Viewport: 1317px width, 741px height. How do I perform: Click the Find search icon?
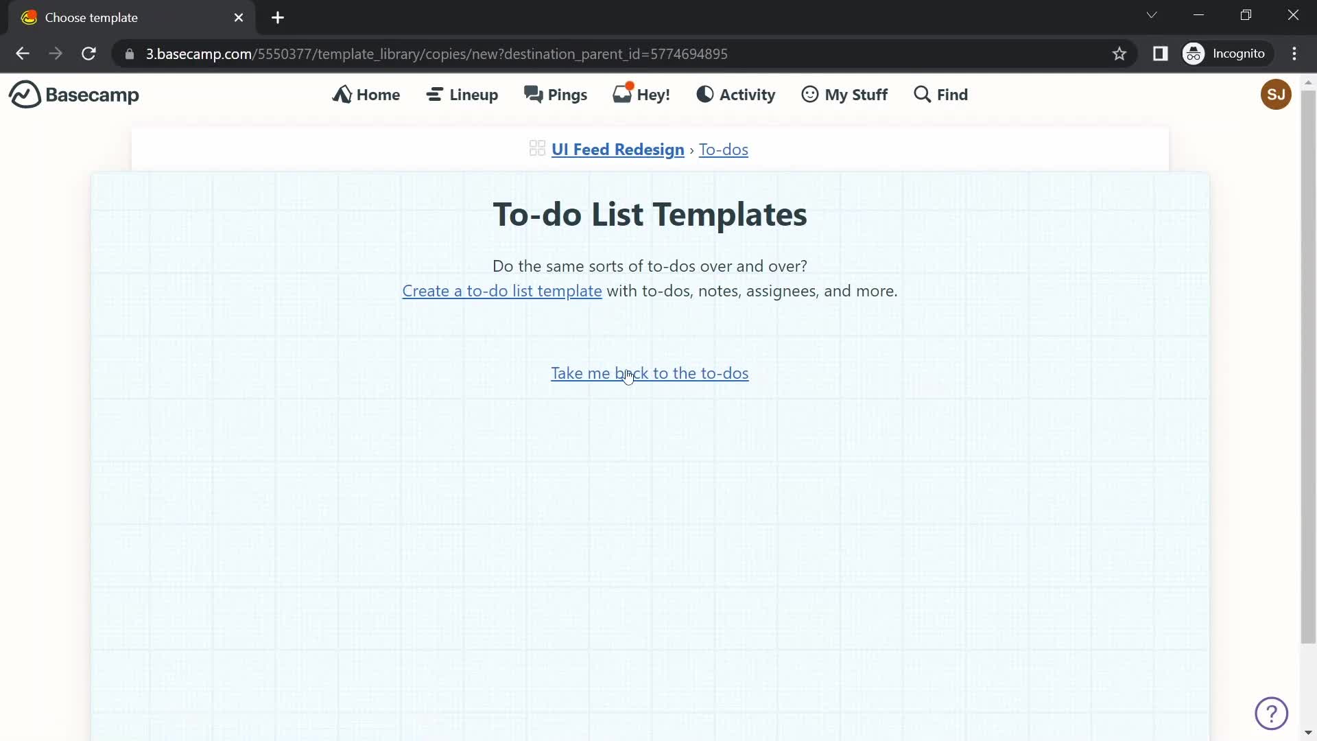pos(922,94)
